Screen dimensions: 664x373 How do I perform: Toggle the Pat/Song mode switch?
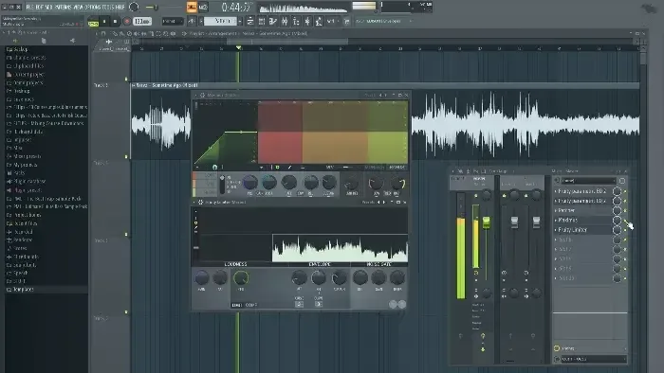[93, 22]
